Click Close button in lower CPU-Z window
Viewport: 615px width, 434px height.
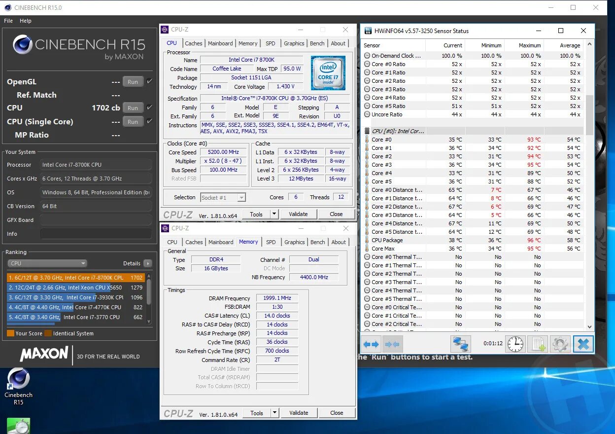click(337, 413)
